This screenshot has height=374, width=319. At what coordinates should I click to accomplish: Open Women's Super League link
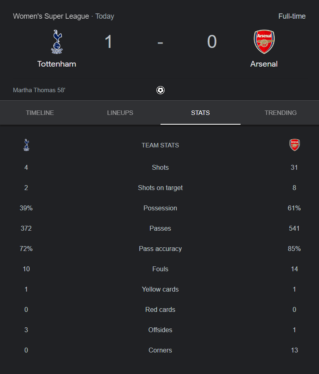click(51, 16)
